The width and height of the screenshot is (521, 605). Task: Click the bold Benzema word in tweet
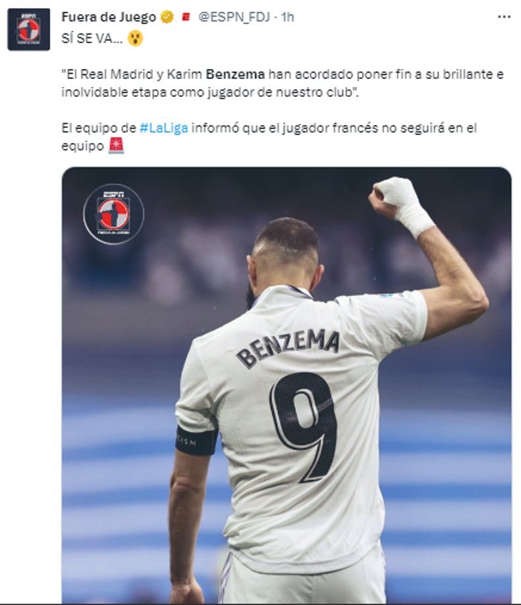point(235,74)
